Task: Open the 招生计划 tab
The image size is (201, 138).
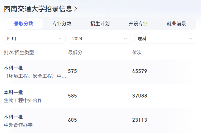Action: click(x=100, y=24)
